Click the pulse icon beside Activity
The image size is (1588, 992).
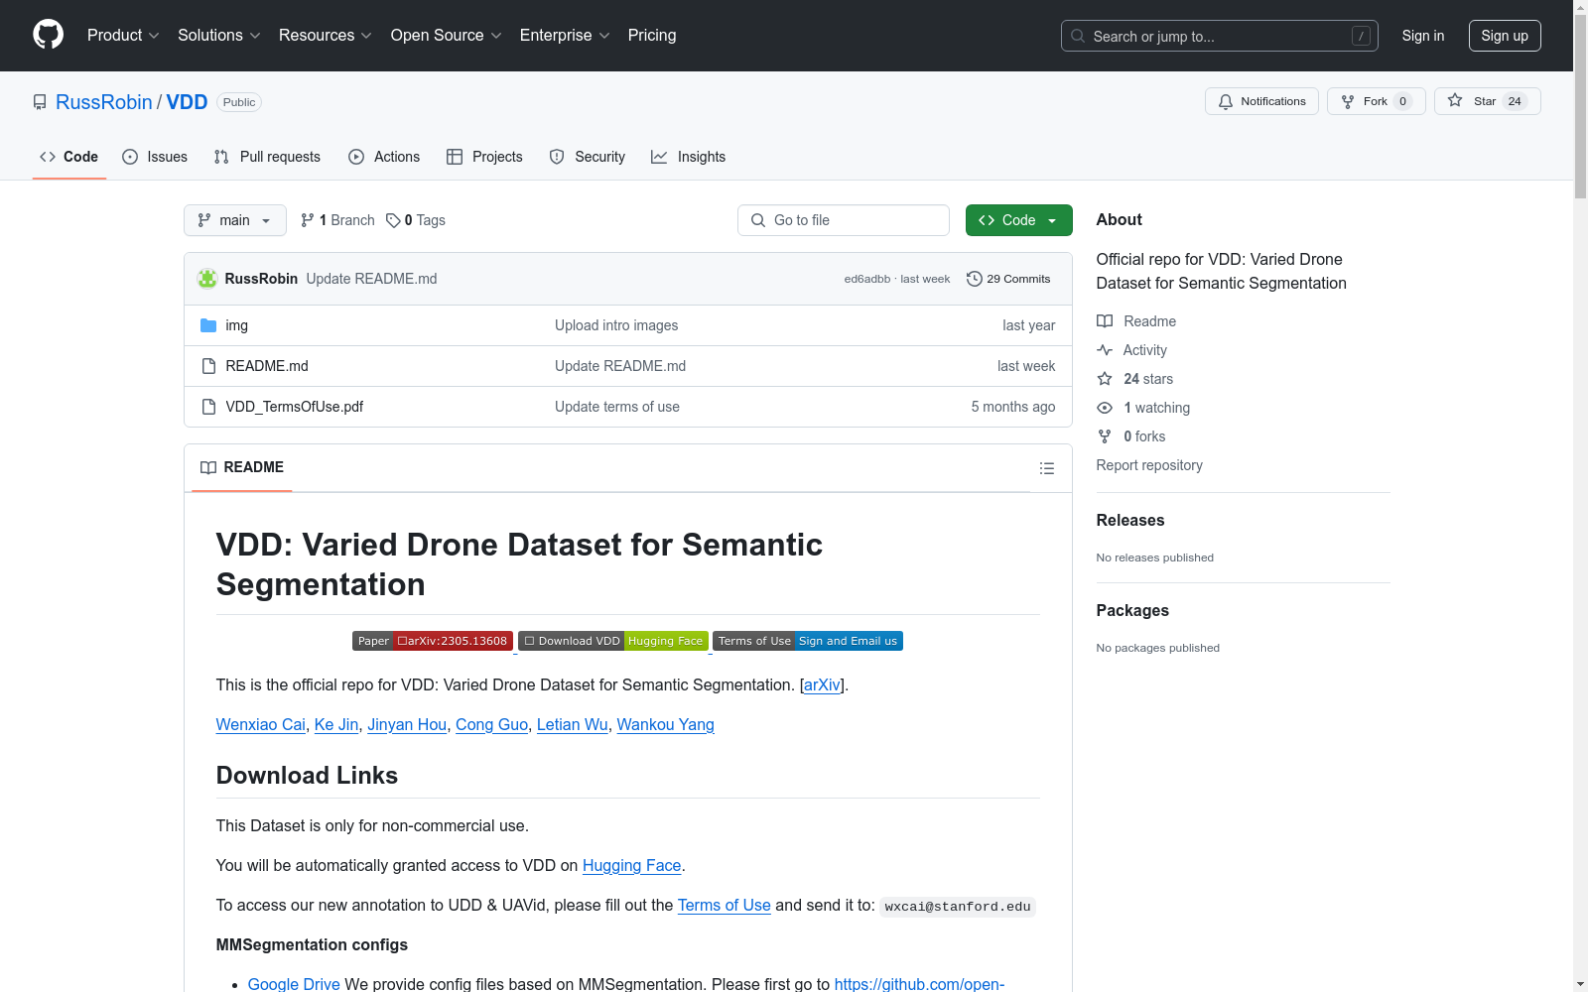click(x=1105, y=350)
